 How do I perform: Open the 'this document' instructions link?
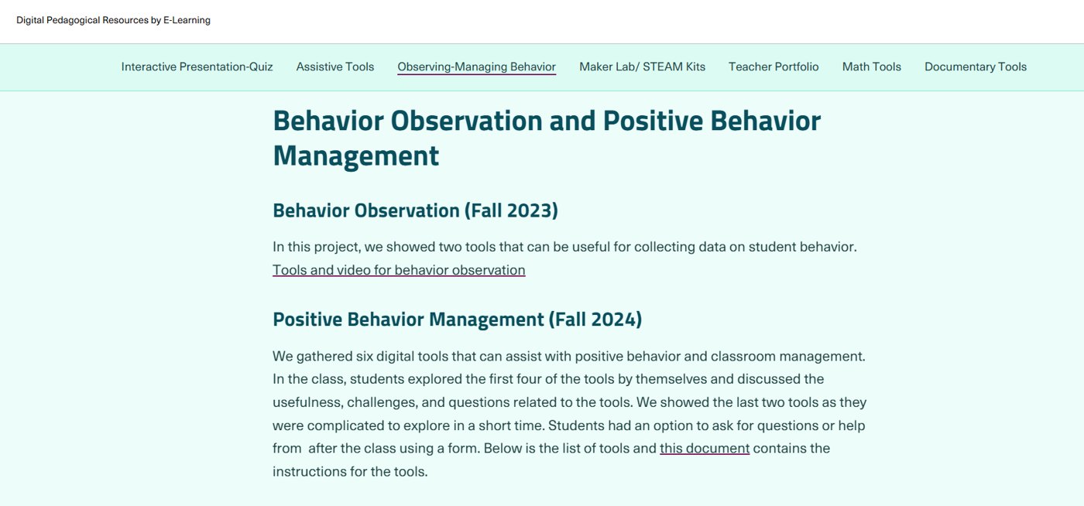tap(705, 448)
